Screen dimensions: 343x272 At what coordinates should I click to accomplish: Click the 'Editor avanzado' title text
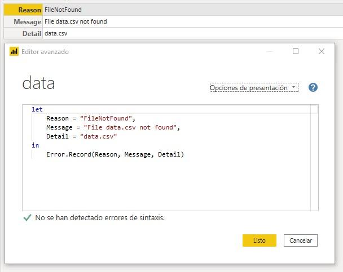click(45, 52)
